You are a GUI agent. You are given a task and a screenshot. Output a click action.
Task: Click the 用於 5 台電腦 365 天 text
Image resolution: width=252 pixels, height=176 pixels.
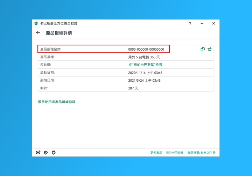click(x=144, y=57)
